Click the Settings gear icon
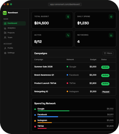This screenshot has height=134, width=119. pos(5,53)
